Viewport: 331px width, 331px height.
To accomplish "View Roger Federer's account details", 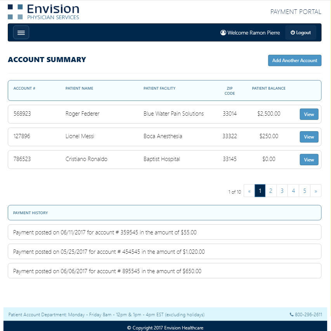I will click(309, 114).
